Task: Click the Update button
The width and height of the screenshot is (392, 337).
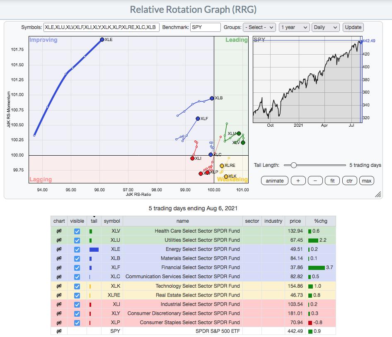Action: 353,27
